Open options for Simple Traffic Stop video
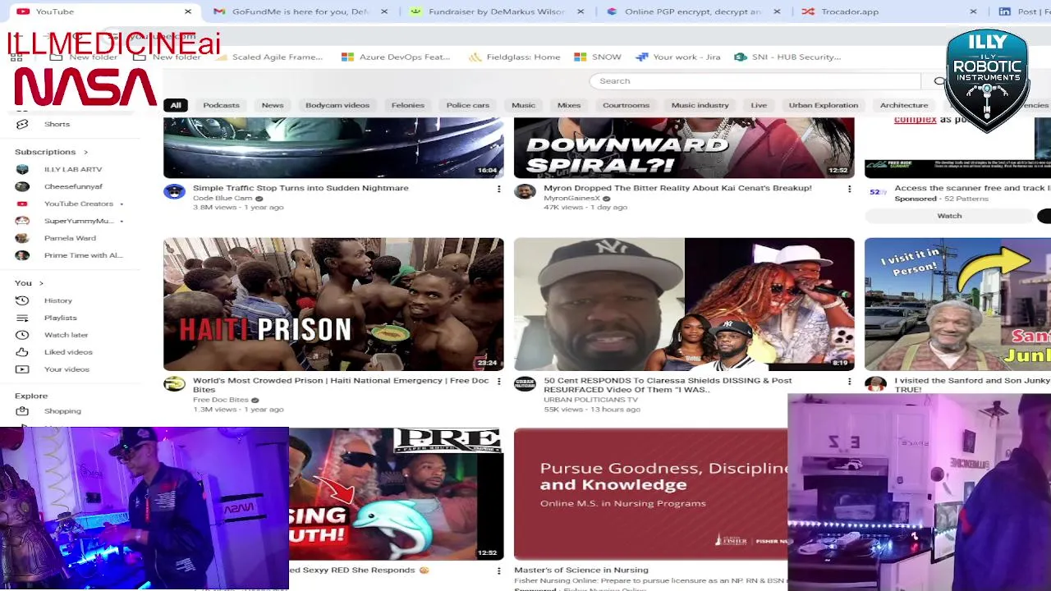 pyautogui.click(x=498, y=190)
